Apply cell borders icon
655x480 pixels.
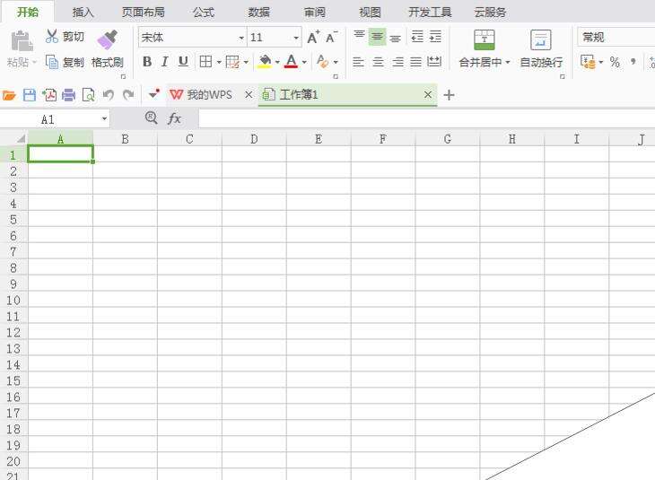[x=205, y=62]
